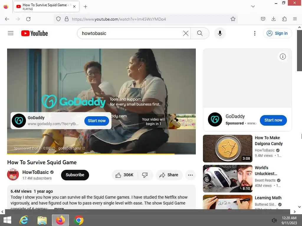Viewport: 302px width, 226px height.
Task: Open Firefox application menu
Action: (295, 19)
